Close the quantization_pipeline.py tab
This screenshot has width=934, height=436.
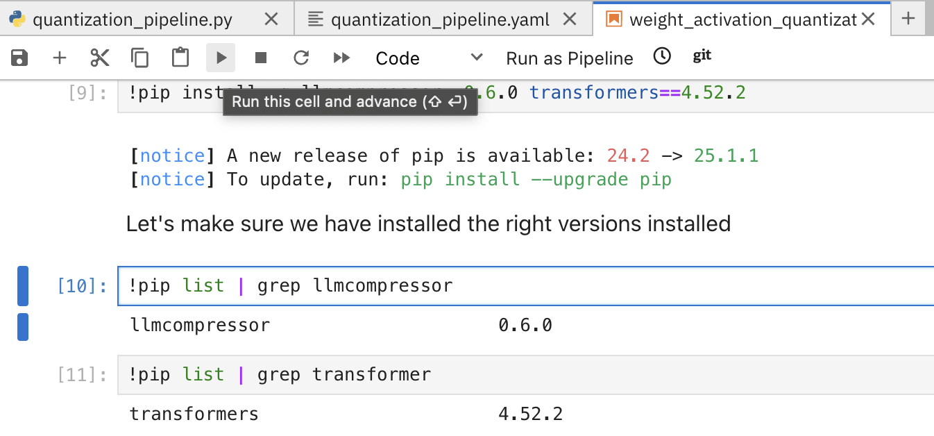[271, 19]
